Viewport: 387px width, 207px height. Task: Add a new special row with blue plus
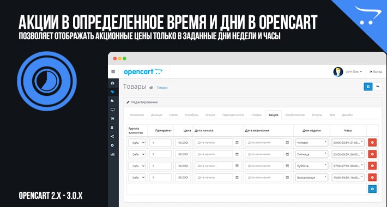[x=372, y=189]
